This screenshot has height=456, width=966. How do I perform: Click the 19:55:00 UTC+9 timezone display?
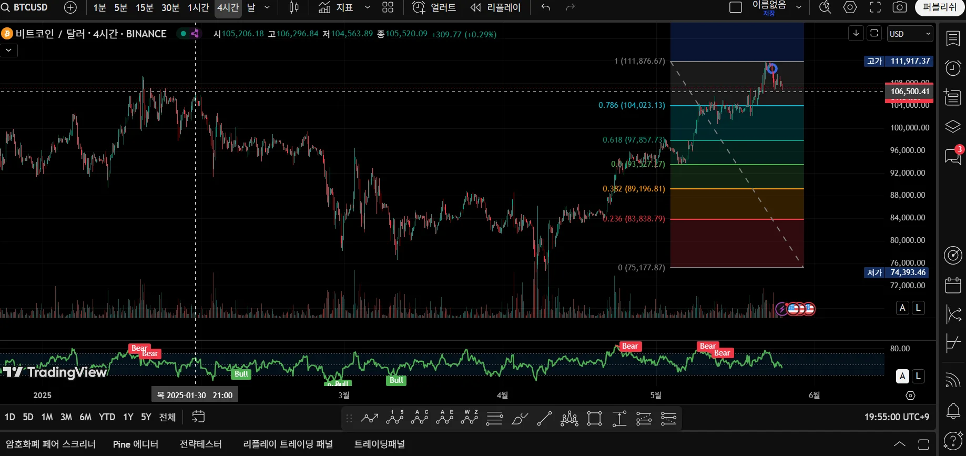pos(897,417)
